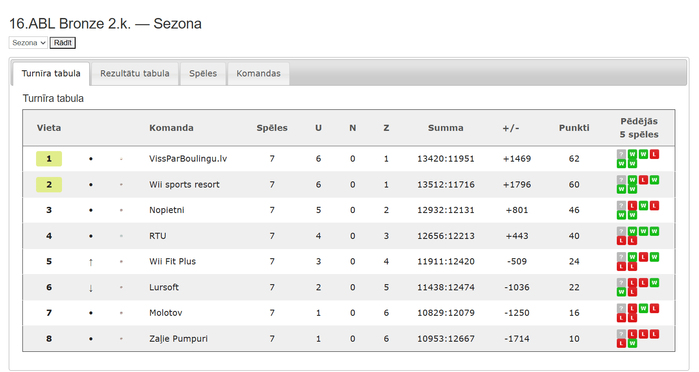Click the RTU team logo icon

point(121,236)
